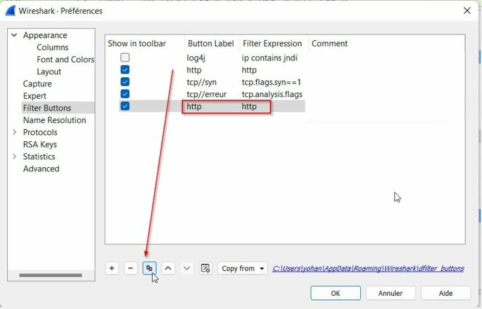482x309 pixels.
Task: Select Appearance in preferences tree
Action: tap(45, 36)
